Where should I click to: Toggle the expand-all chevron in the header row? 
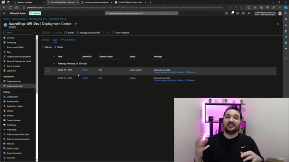pos(53,57)
